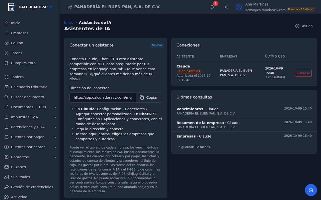The width and height of the screenshot is (321, 200).
Task: Click the Prueba 15 día(s) trial badge
Action: coord(301,9)
